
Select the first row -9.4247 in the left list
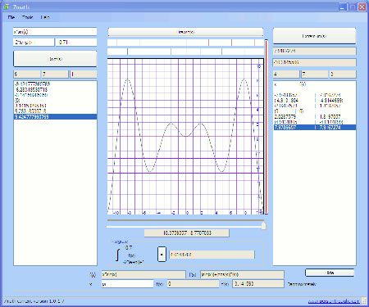point(55,84)
